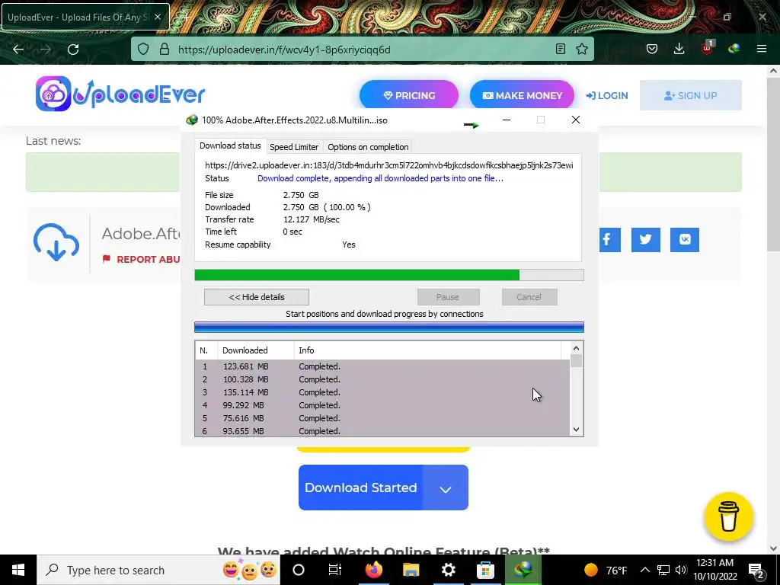Open the Pocket save icon
Screen dimensions: 780x585
pyautogui.click(x=652, y=49)
